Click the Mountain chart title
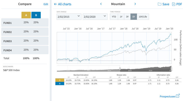 pyautogui.click(x=118, y=4)
